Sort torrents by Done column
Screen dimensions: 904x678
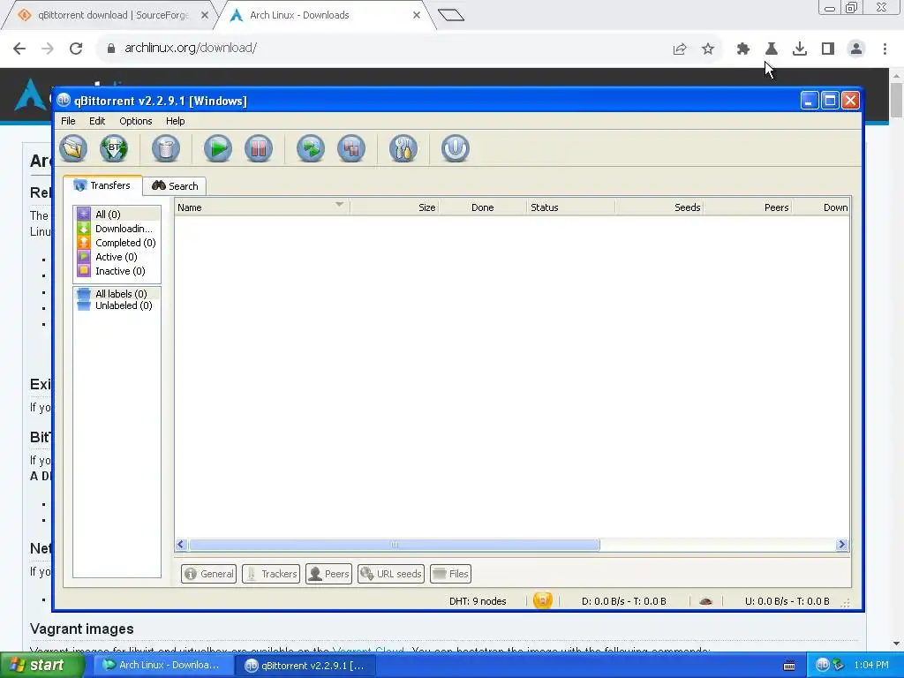[483, 207]
